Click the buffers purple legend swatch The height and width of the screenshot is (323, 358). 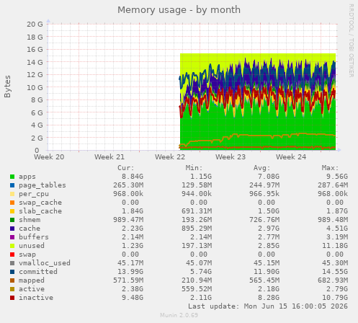[12, 237]
